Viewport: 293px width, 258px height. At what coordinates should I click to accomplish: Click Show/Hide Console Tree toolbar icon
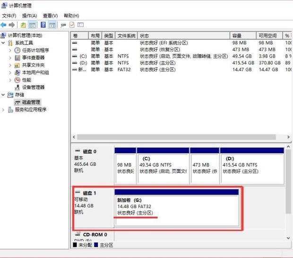[32, 25]
